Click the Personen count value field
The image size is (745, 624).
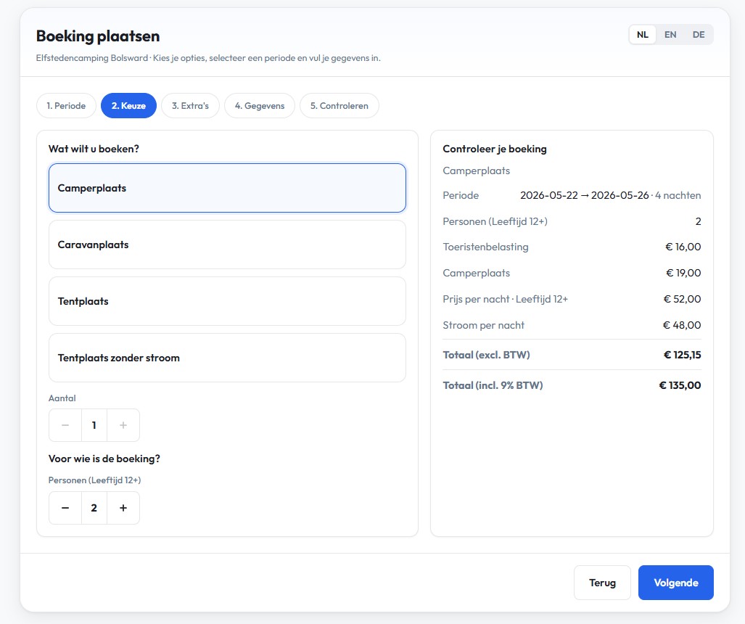[94, 508]
